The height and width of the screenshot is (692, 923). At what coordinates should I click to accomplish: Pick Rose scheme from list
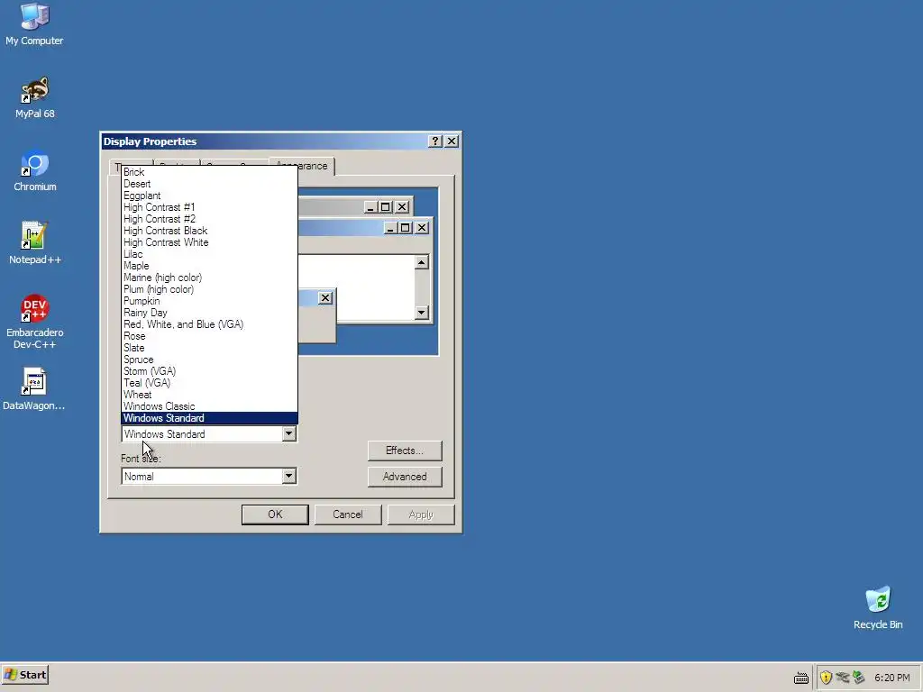(x=209, y=336)
